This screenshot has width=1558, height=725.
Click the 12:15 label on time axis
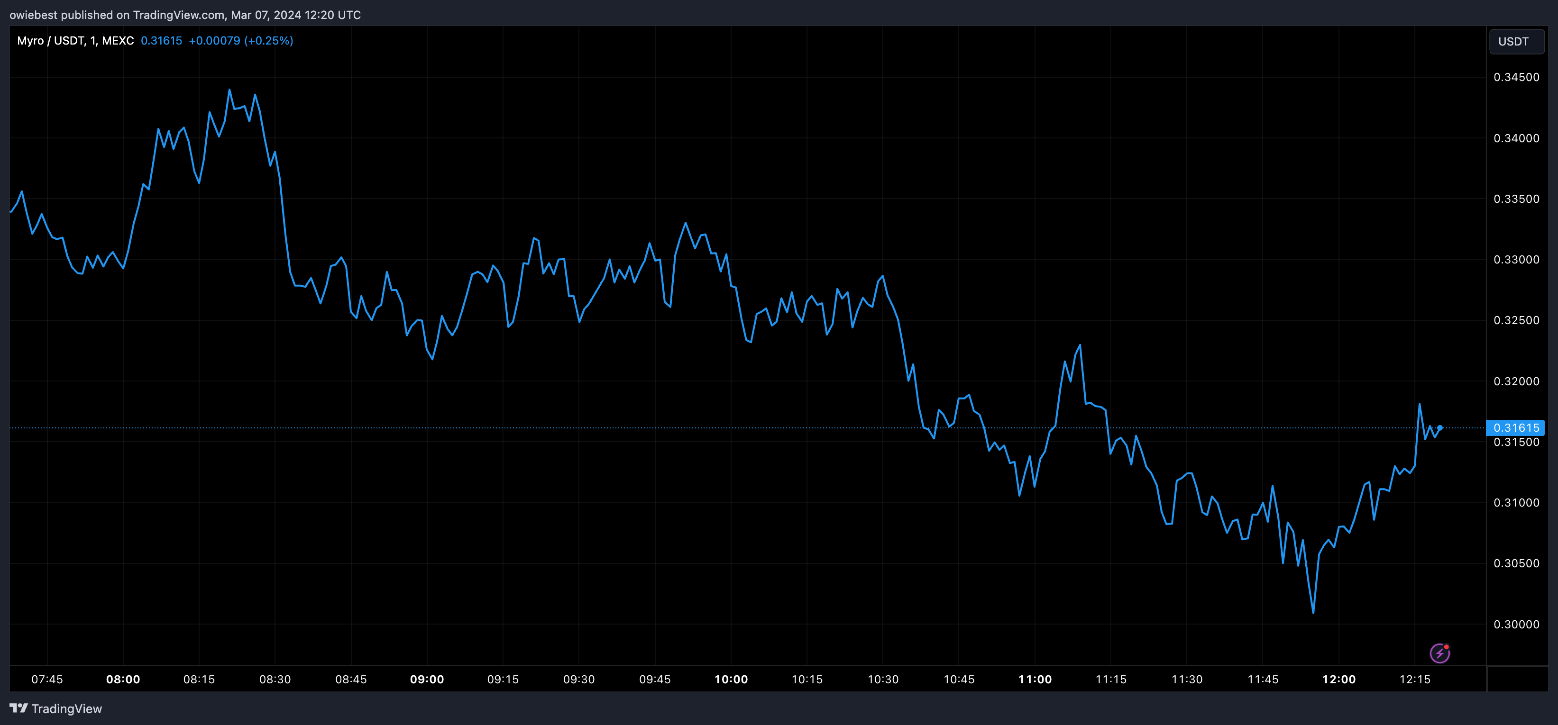pyautogui.click(x=1415, y=679)
